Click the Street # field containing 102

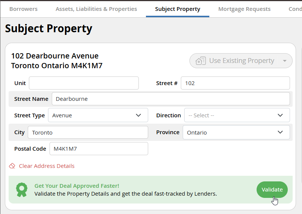[x=235, y=83]
